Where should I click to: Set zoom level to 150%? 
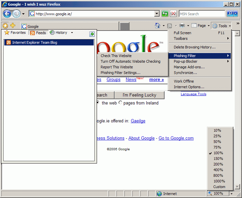click(220, 159)
